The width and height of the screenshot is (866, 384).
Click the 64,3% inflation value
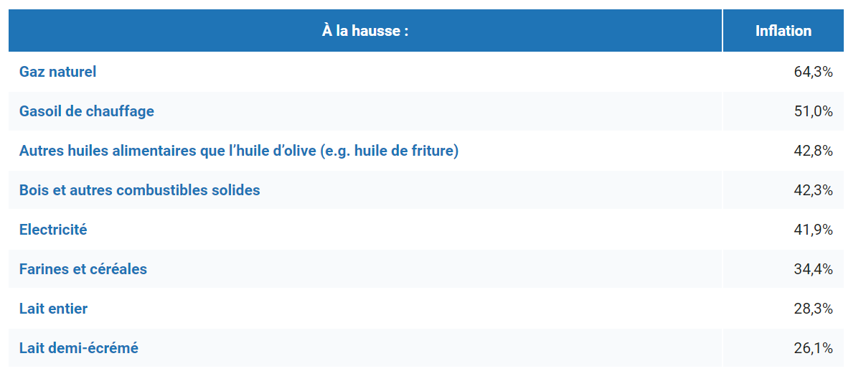pos(813,72)
